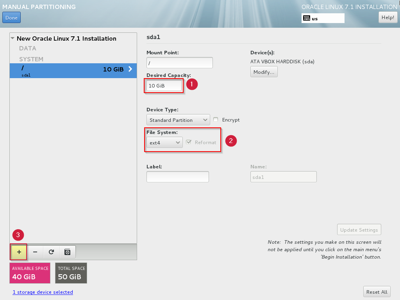Click the reload storage configuration icon

click(x=51, y=252)
